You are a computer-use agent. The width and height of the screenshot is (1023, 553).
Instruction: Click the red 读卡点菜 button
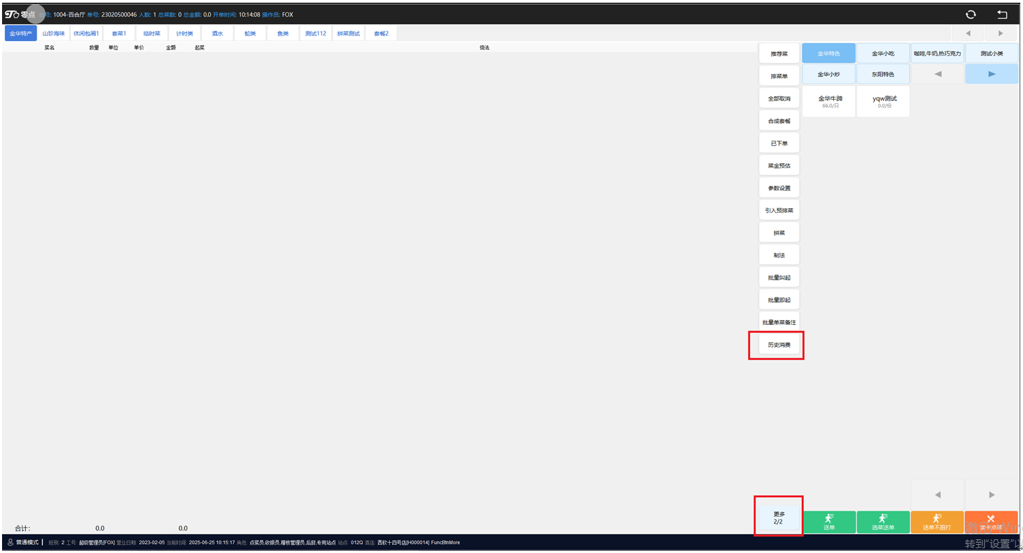coord(992,522)
